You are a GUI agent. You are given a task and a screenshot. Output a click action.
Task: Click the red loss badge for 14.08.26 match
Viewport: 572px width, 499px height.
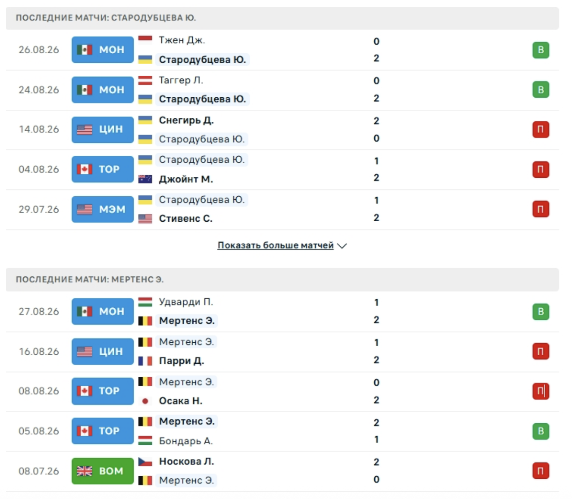tap(541, 129)
